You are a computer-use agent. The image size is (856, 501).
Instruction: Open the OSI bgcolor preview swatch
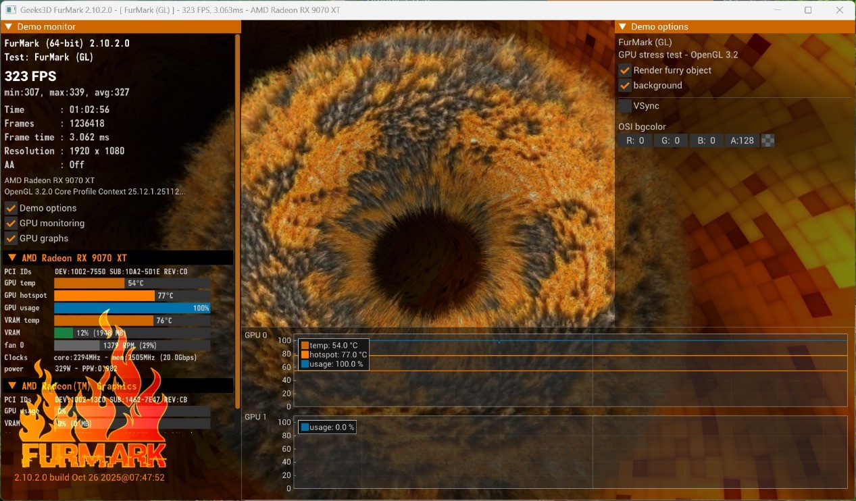click(767, 141)
